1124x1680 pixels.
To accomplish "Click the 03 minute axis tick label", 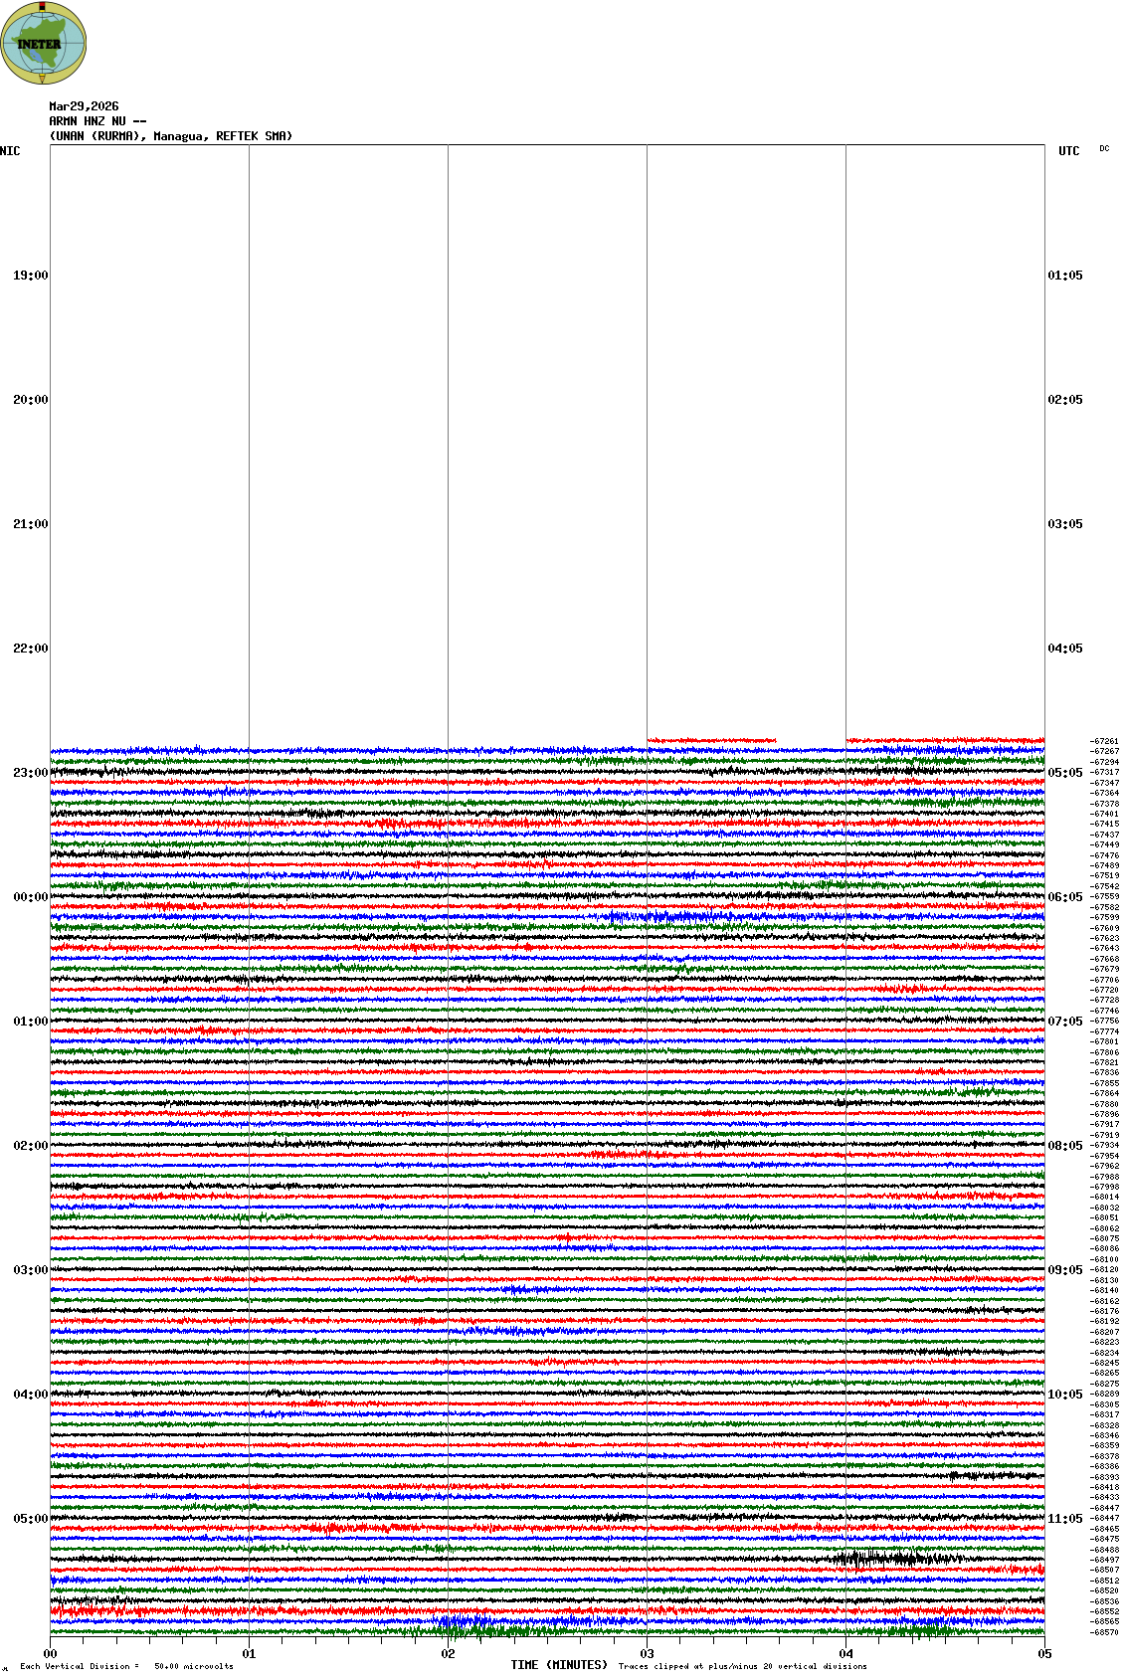I will click(647, 1654).
